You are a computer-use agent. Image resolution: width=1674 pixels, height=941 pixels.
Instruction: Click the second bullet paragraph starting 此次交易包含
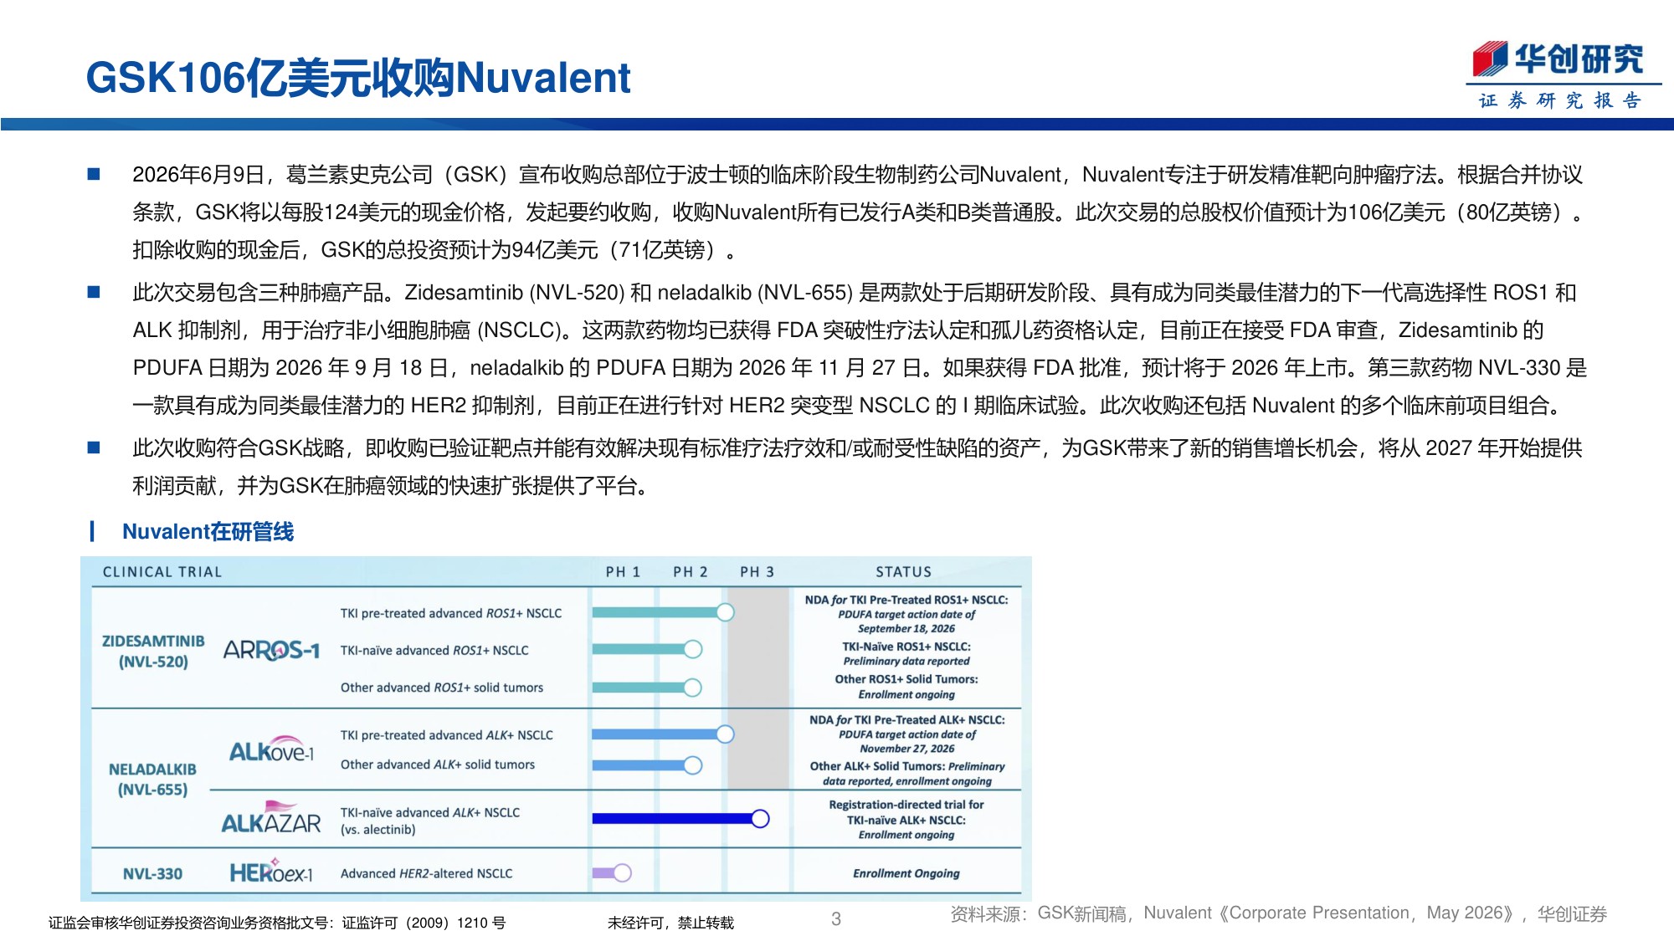[860, 349]
